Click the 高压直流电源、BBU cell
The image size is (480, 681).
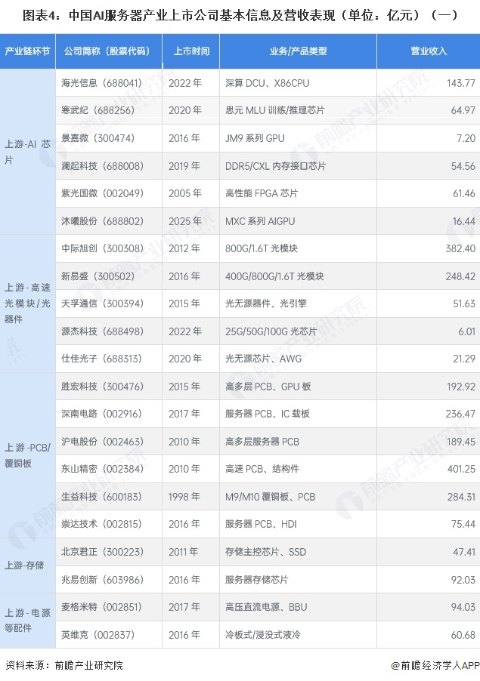[x=299, y=607]
